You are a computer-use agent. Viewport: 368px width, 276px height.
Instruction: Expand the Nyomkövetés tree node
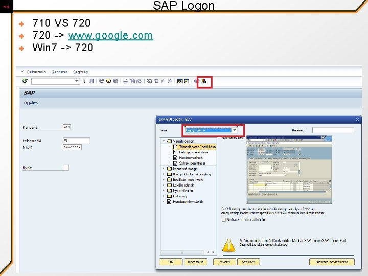tap(164, 190)
